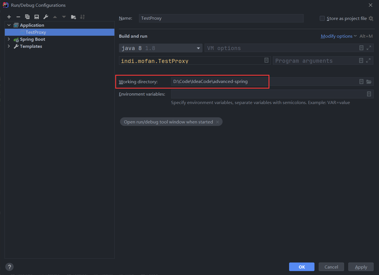Image resolution: width=379 pixels, height=275 pixels.
Task: Remove the 'Open run/debug tool window' tag
Action: [218, 122]
